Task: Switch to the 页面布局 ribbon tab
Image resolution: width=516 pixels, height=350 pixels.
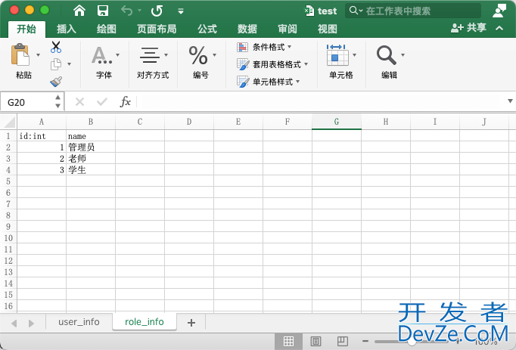Action: tap(157, 29)
